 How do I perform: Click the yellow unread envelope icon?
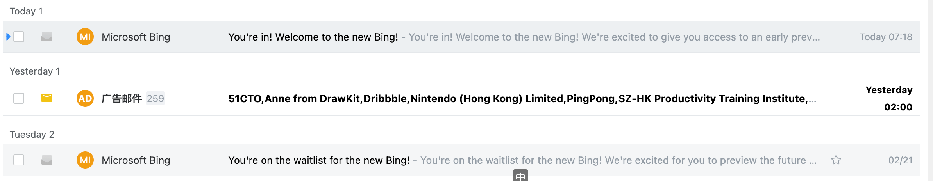pyautogui.click(x=47, y=98)
